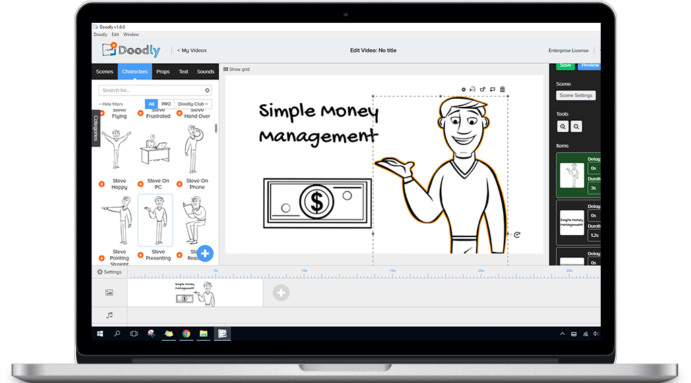The image size is (691, 383).
Task: Switch to the Characters tab
Action: (x=135, y=72)
